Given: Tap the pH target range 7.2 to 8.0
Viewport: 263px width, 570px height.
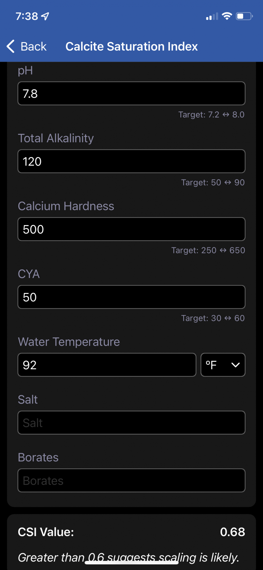Looking at the screenshot, I should pos(211,115).
